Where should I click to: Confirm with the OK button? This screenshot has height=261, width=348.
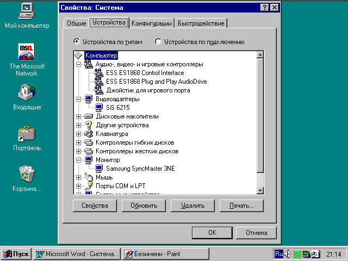tap(212, 233)
